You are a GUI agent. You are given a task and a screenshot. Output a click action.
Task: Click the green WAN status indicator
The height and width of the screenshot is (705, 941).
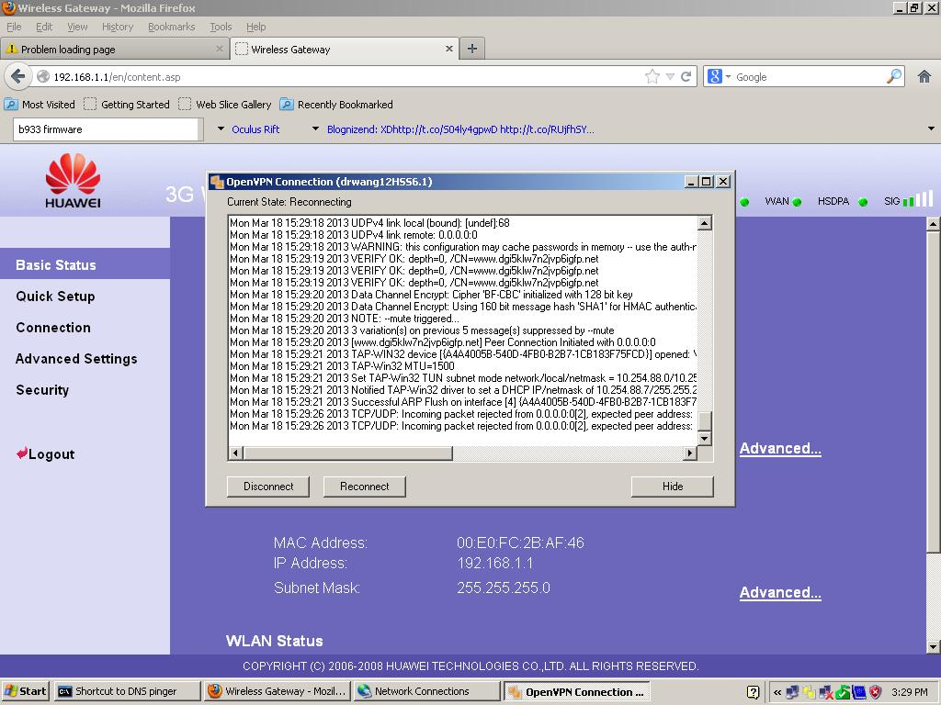[x=797, y=202]
